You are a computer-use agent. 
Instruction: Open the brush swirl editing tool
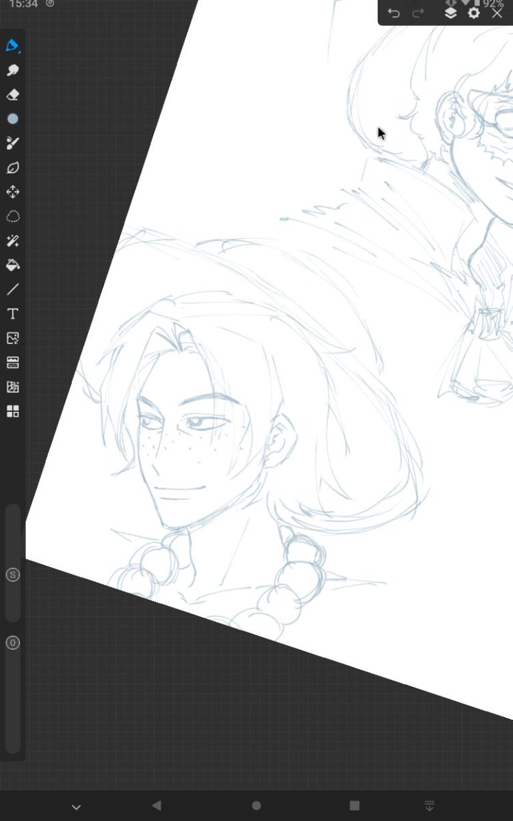point(12,143)
